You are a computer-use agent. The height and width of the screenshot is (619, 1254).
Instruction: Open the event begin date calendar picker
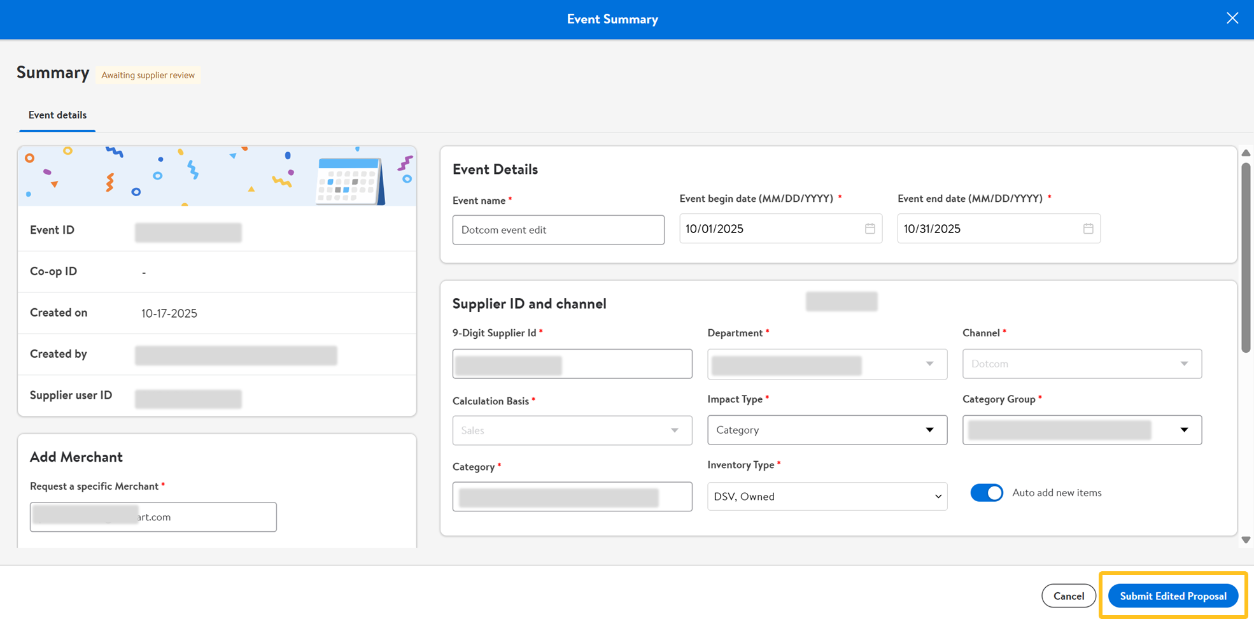[x=870, y=229]
